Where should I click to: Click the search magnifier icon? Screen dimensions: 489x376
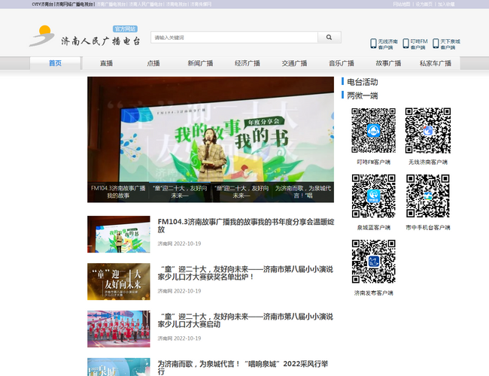click(x=329, y=37)
